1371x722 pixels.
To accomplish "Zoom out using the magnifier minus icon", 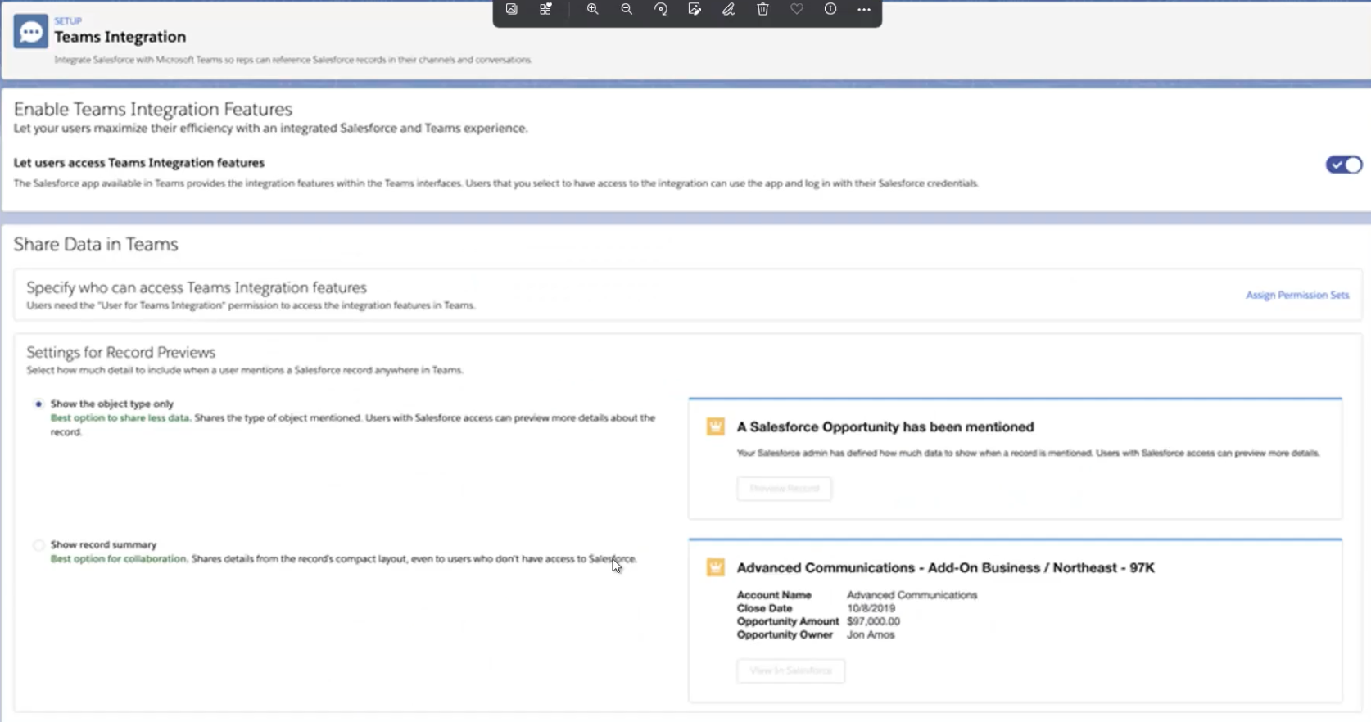I will [627, 9].
